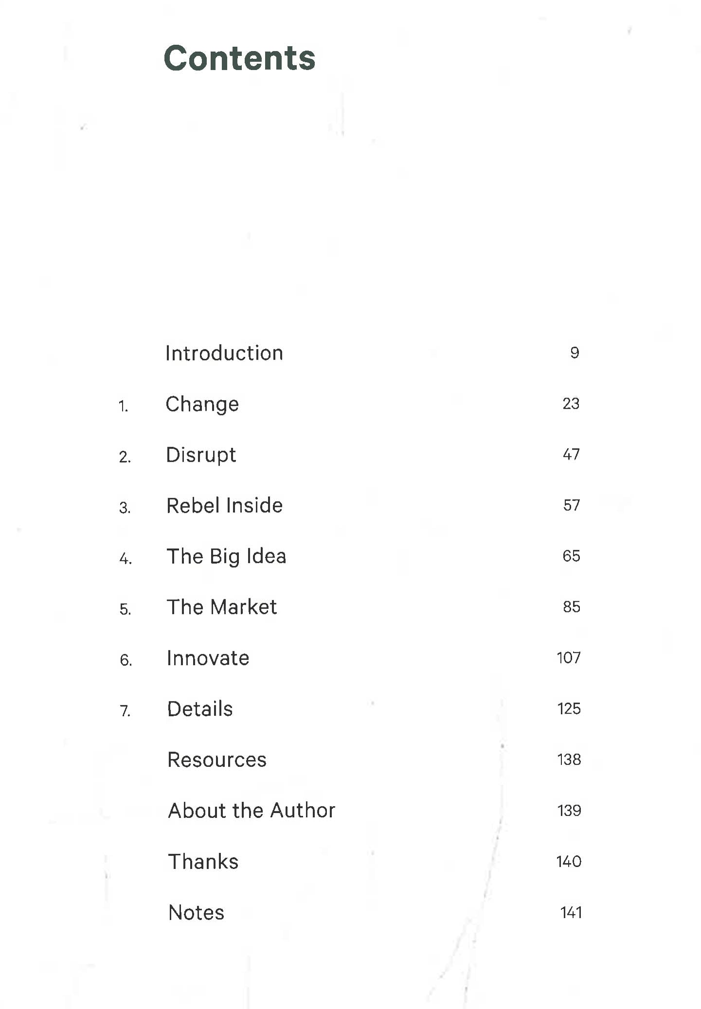Image resolution: width=701 pixels, height=1009 pixels.
Task: Click page number 139 for About the Author
Action: (569, 811)
